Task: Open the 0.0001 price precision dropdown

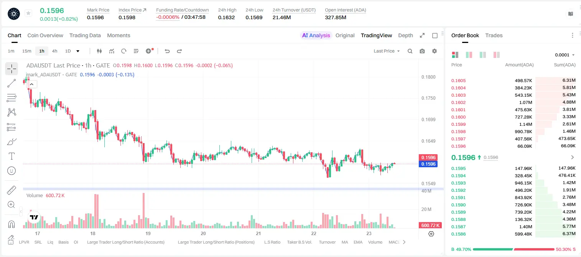Action: [x=565, y=55]
